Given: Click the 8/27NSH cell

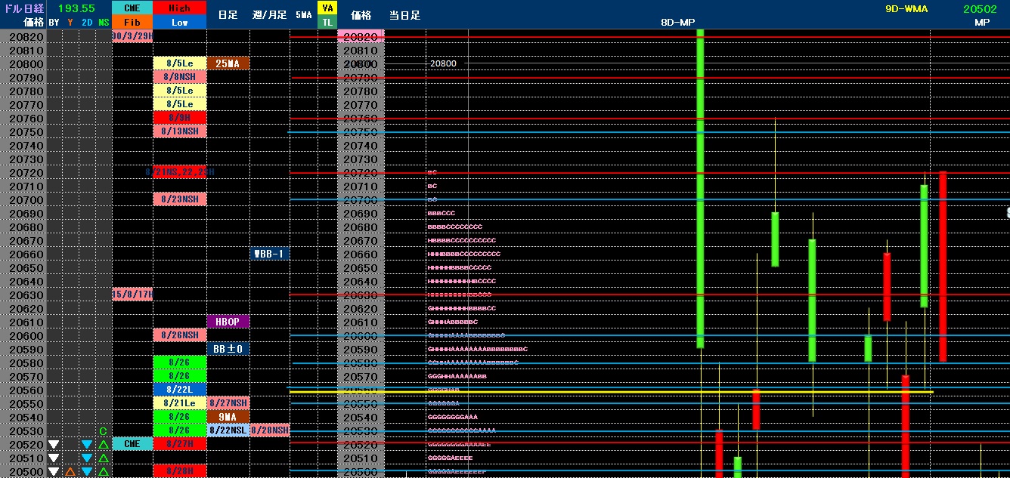Looking at the screenshot, I should click(228, 403).
